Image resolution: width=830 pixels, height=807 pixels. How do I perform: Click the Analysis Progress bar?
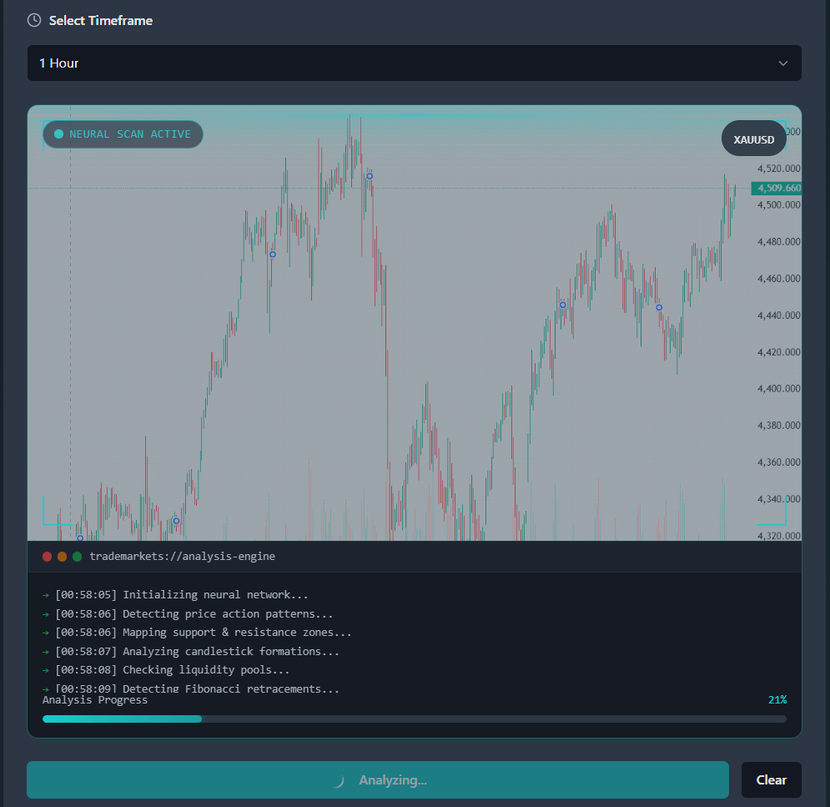[x=415, y=719]
